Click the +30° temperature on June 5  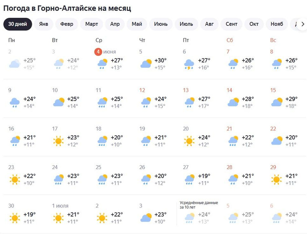coord(161,60)
